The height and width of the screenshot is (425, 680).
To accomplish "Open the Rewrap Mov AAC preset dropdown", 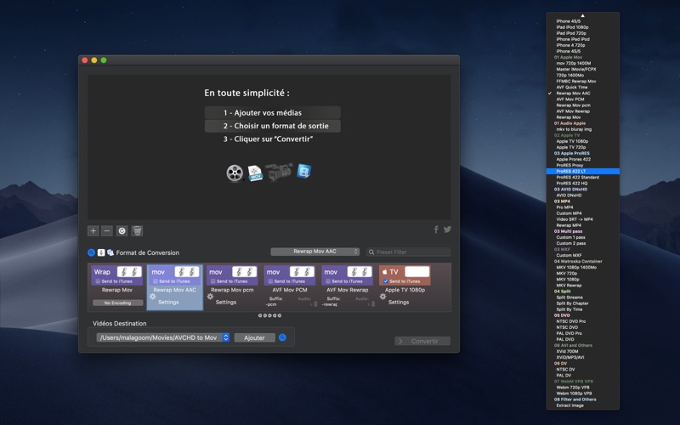I will click(314, 252).
